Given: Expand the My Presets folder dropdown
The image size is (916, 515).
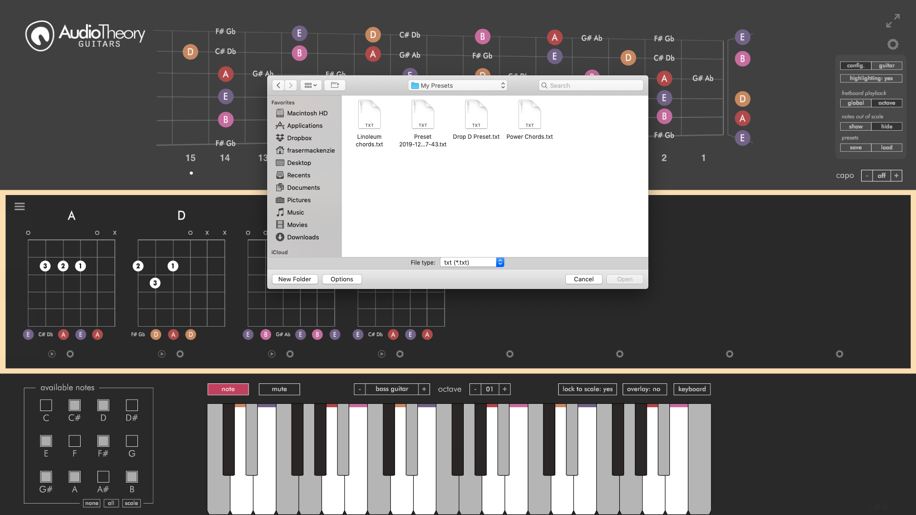Looking at the screenshot, I should click(x=458, y=85).
